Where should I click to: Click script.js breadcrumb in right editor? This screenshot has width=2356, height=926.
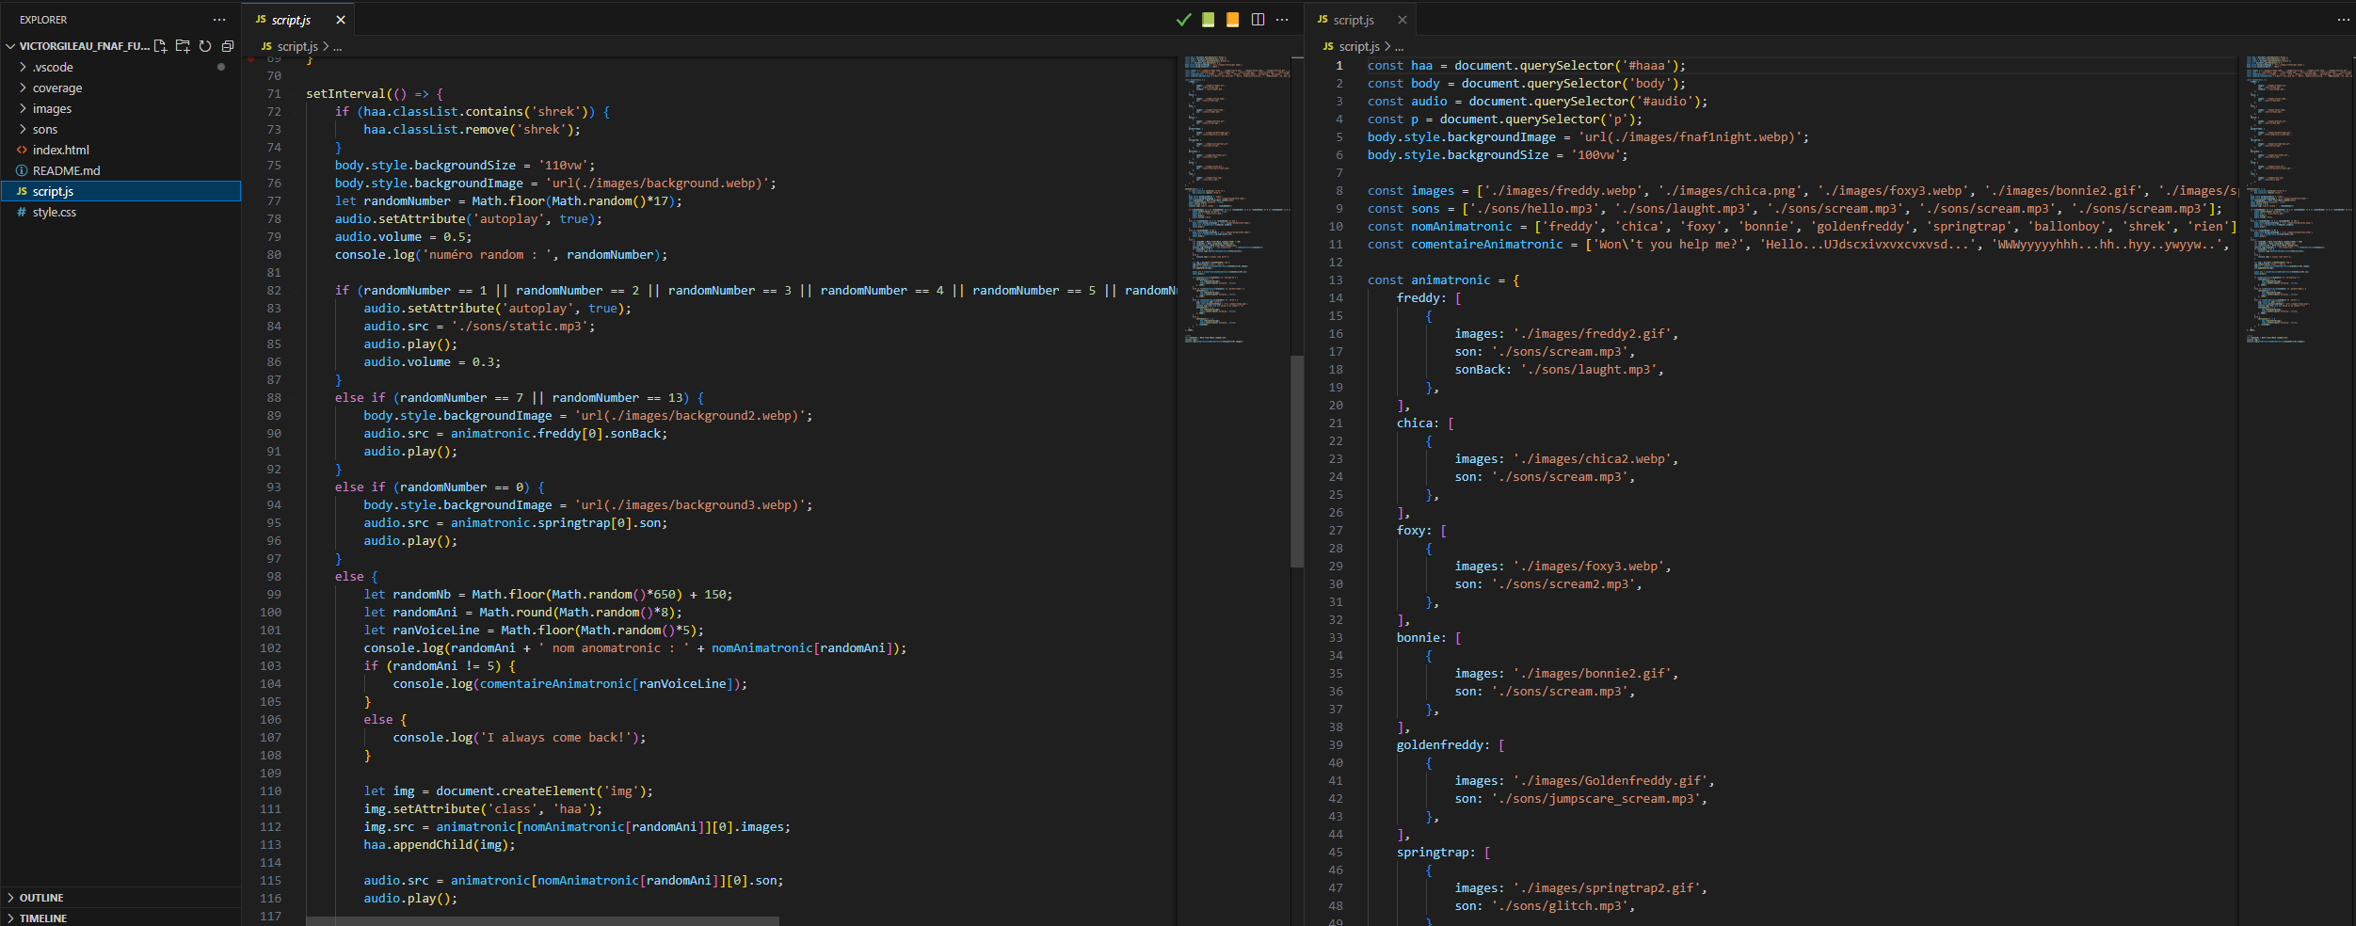[1359, 46]
